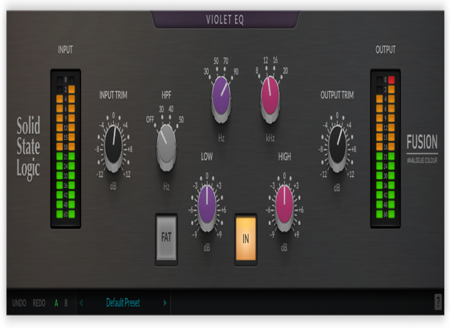Click the HPF frequency knob
Image resolution: width=450 pixels, height=328 pixels.
[x=166, y=147]
